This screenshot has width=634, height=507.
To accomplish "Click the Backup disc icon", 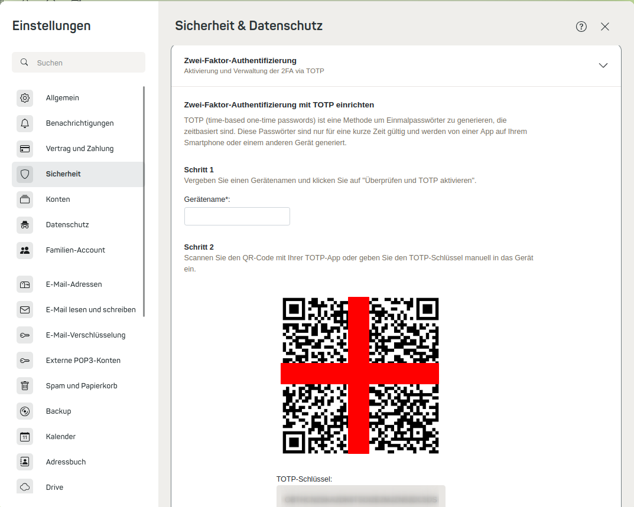I will pos(25,411).
